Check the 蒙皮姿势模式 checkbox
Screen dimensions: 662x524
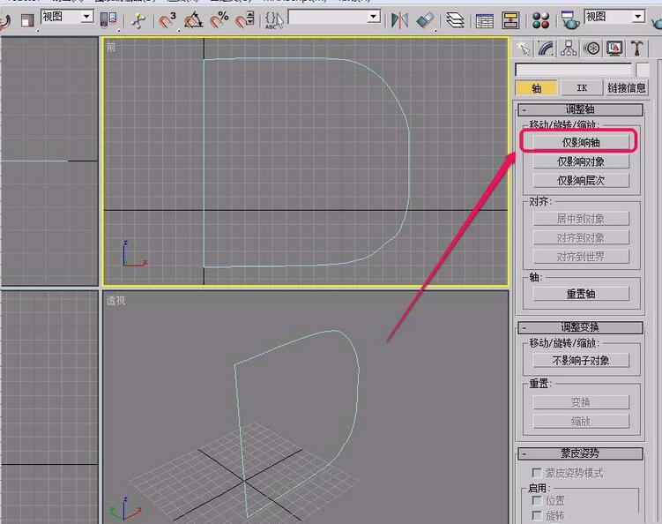pyautogui.click(x=537, y=472)
